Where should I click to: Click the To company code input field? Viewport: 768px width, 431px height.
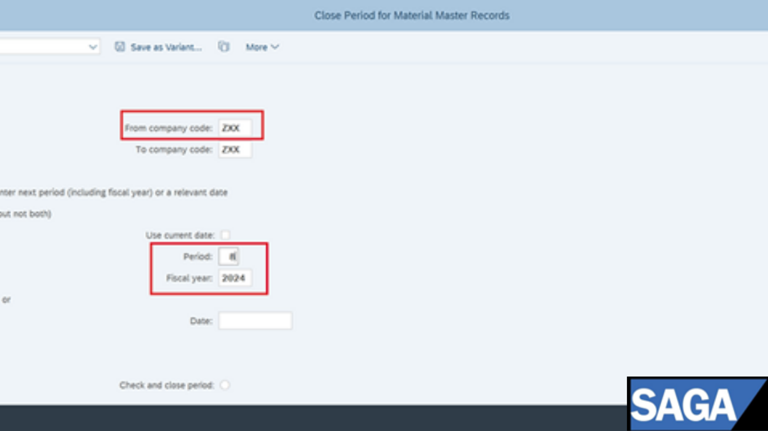coord(235,150)
